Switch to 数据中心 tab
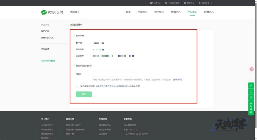The image size is (257, 140). click(209, 12)
